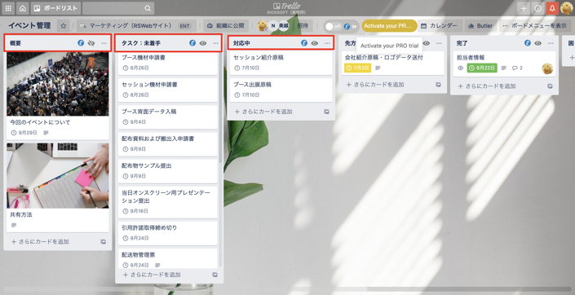Viewport: 575px width, 295px height.
Task: Toggle watch eye on 完了 list
Action: tap(538, 43)
